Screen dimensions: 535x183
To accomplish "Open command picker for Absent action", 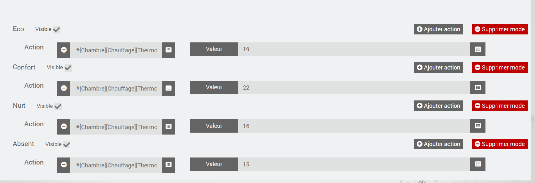I will click(168, 165).
